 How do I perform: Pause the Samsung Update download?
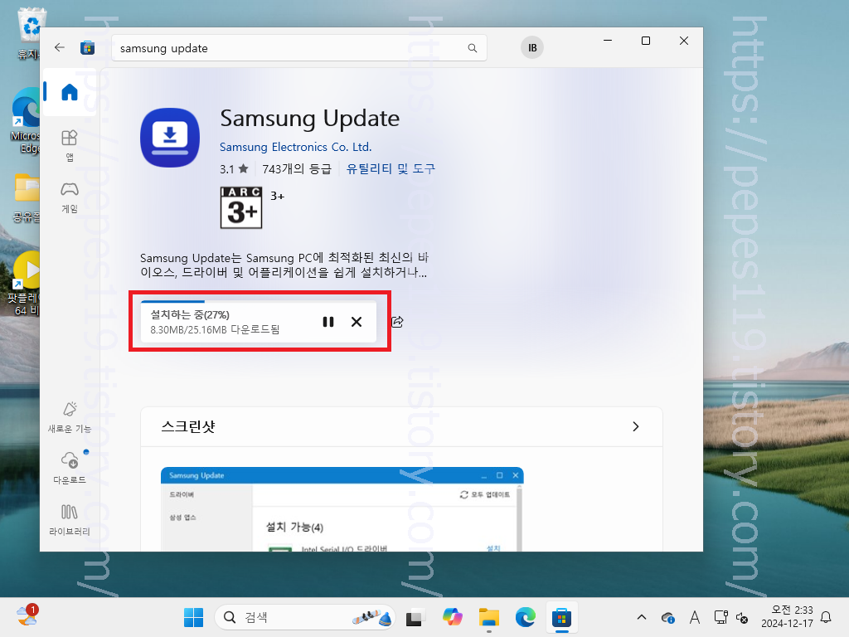pyautogui.click(x=328, y=322)
